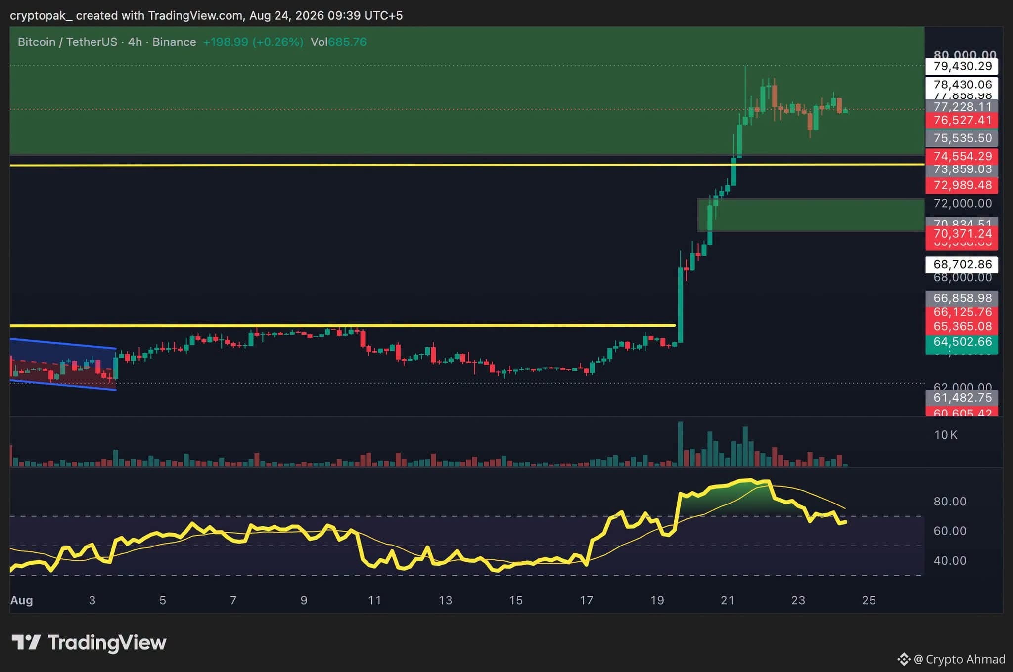This screenshot has width=1013, height=672.
Task: Click the 10K volume scale label
Action: click(x=946, y=435)
